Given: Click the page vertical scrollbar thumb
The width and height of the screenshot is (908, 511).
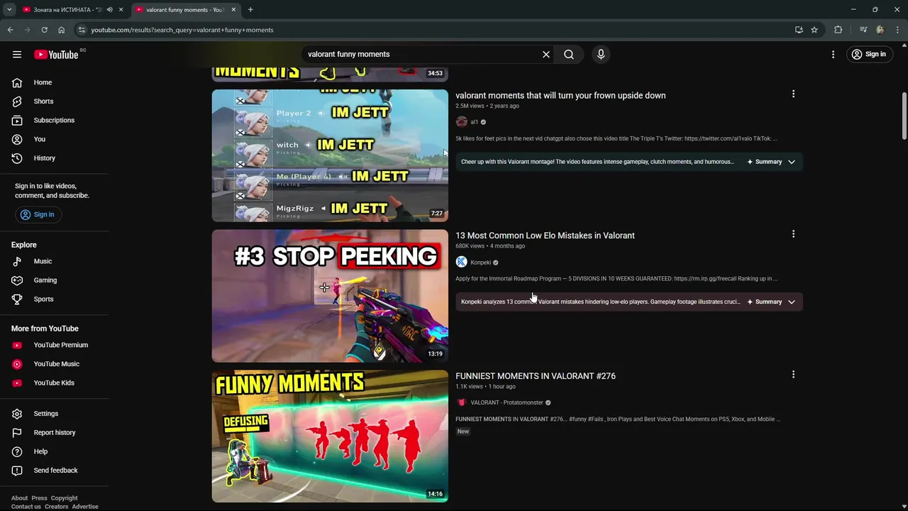Looking at the screenshot, I should click(904, 117).
